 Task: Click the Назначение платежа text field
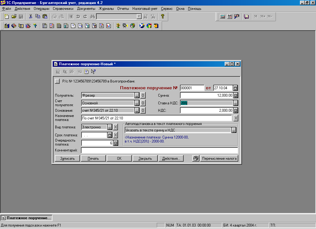(156, 118)
